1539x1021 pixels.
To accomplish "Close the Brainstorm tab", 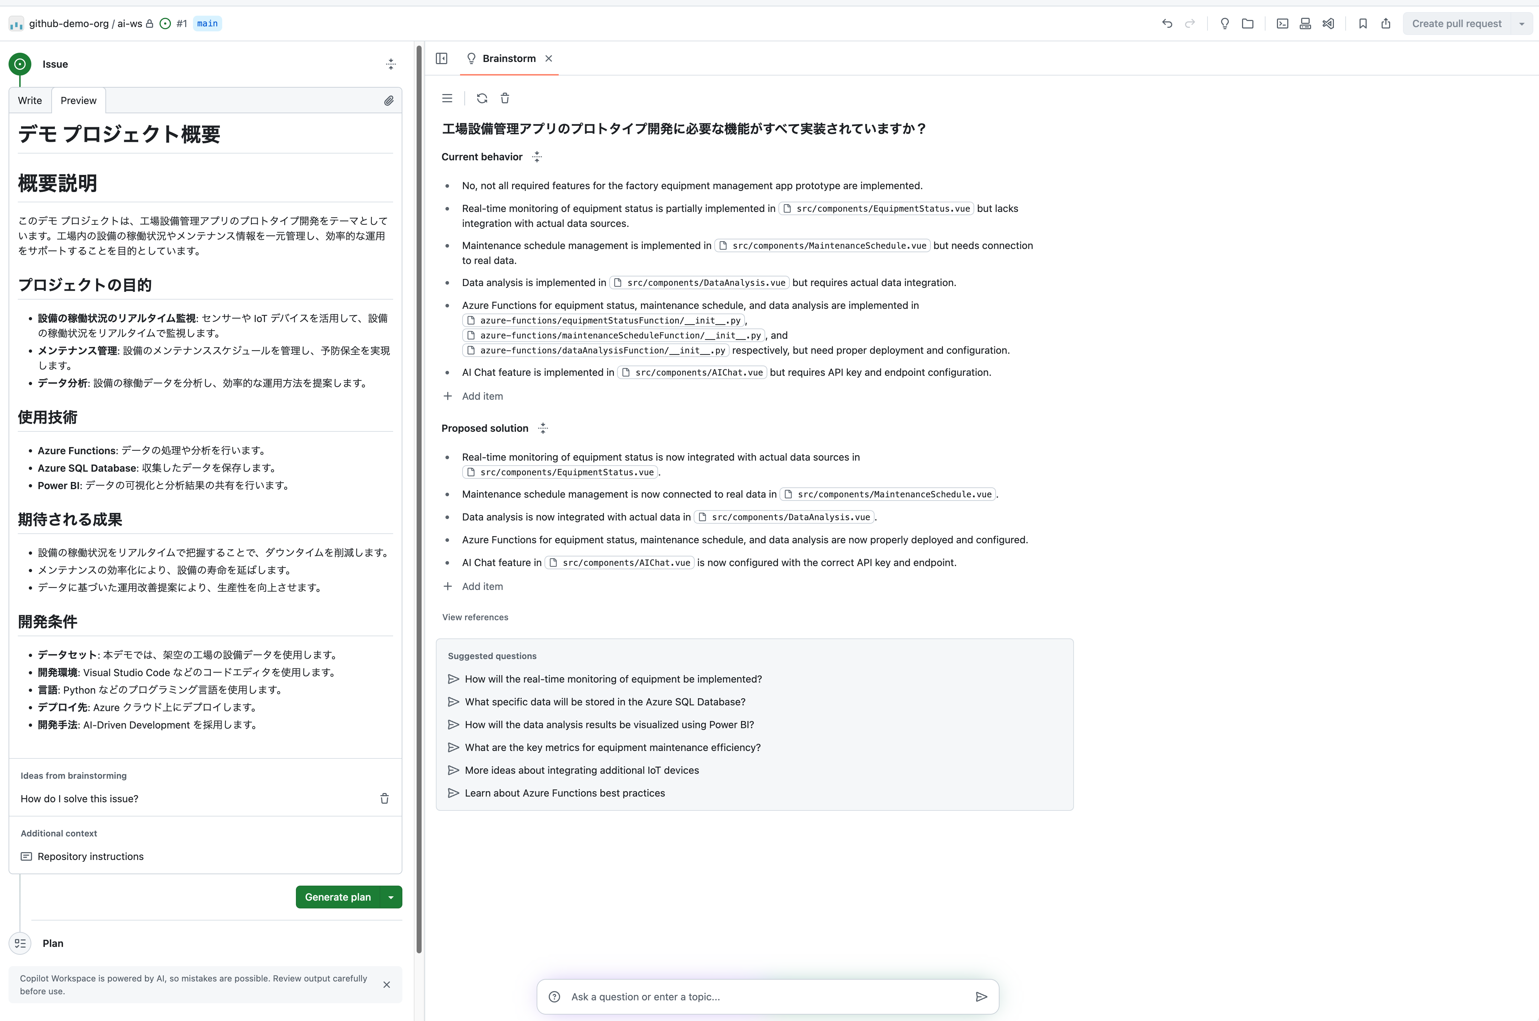I will pyautogui.click(x=549, y=59).
